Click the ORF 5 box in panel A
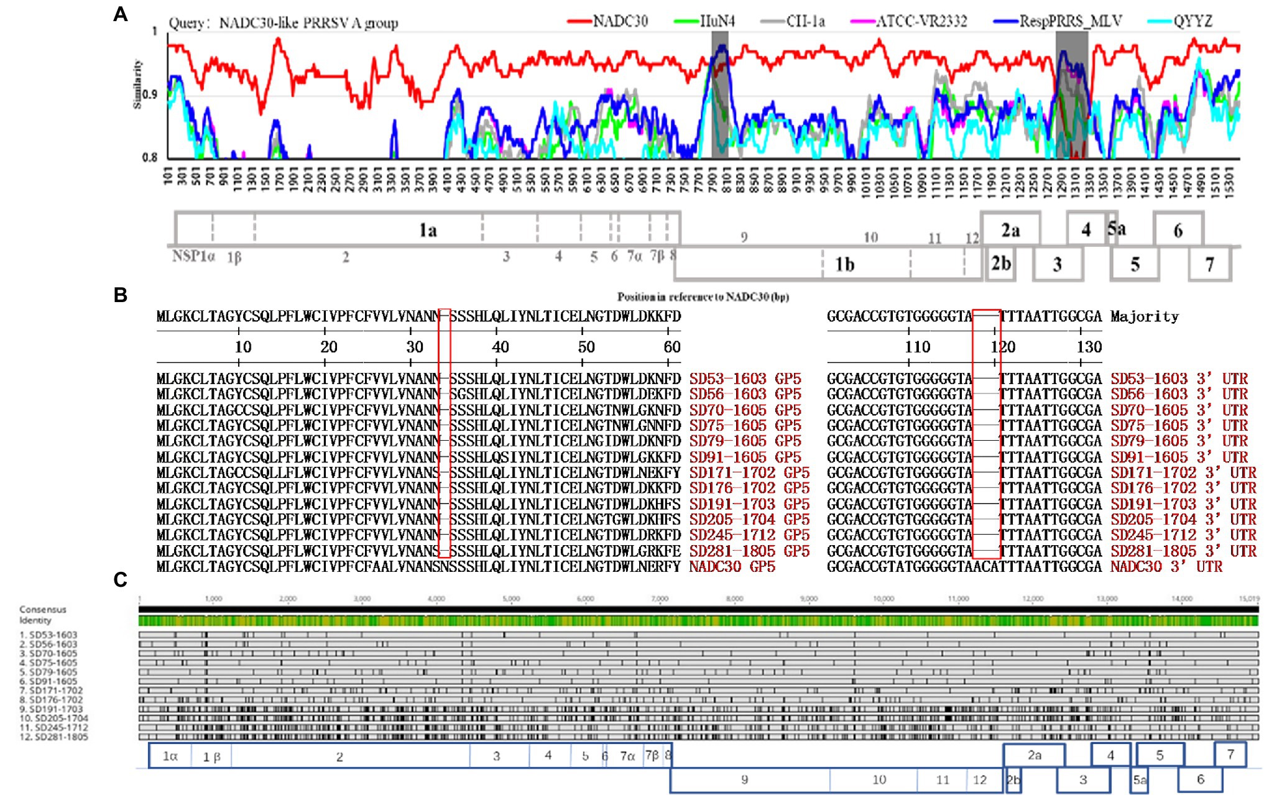 tap(1135, 264)
